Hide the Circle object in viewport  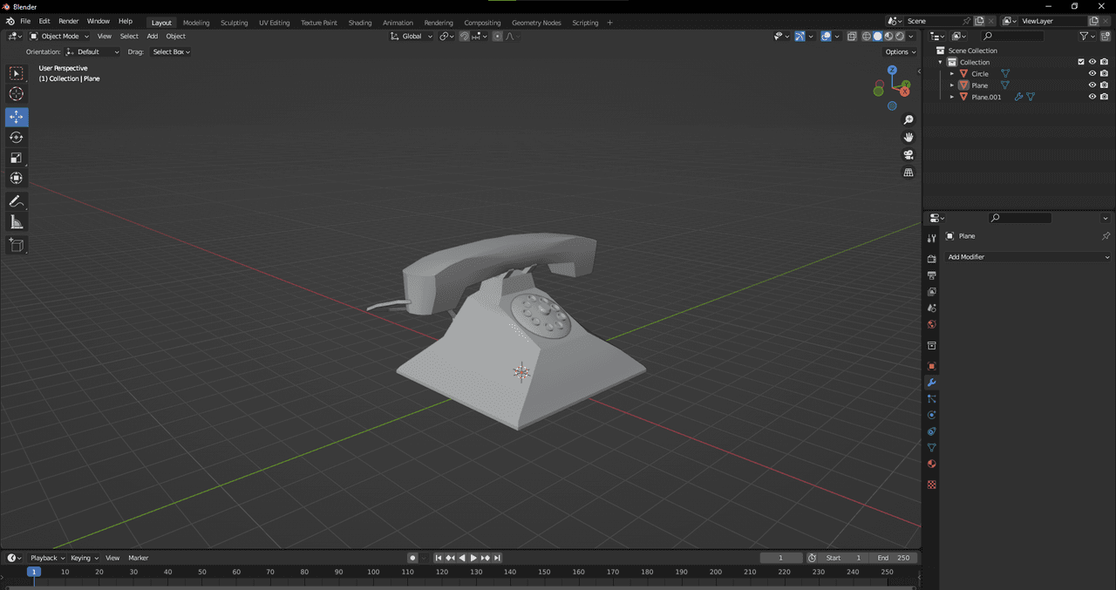pos(1092,74)
